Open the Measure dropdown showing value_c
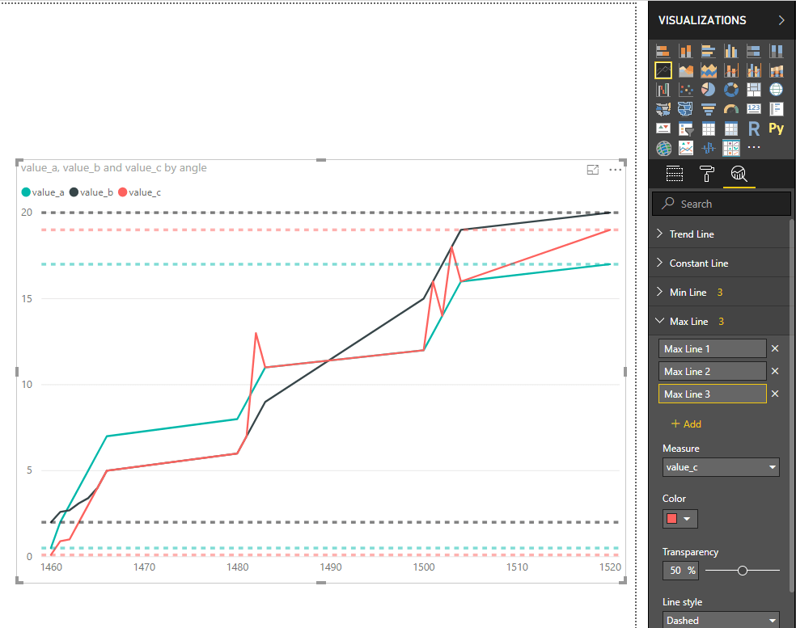The width and height of the screenshot is (796, 628). tap(721, 467)
